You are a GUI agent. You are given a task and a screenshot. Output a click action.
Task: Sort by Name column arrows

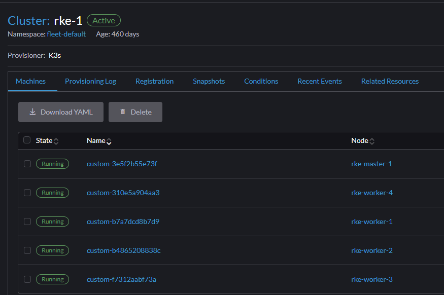pyautogui.click(x=109, y=141)
